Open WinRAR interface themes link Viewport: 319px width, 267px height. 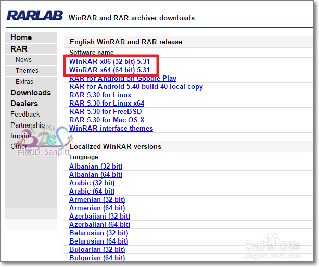tap(111, 129)
